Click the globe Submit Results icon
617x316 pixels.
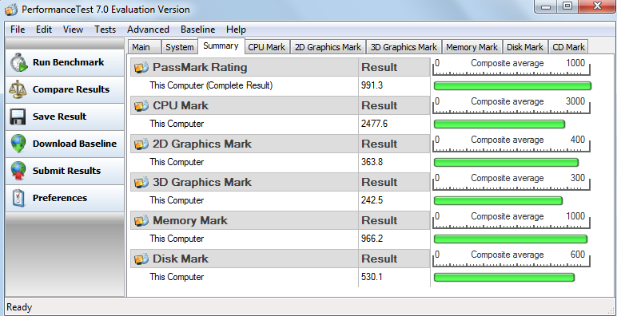(18, 171)
